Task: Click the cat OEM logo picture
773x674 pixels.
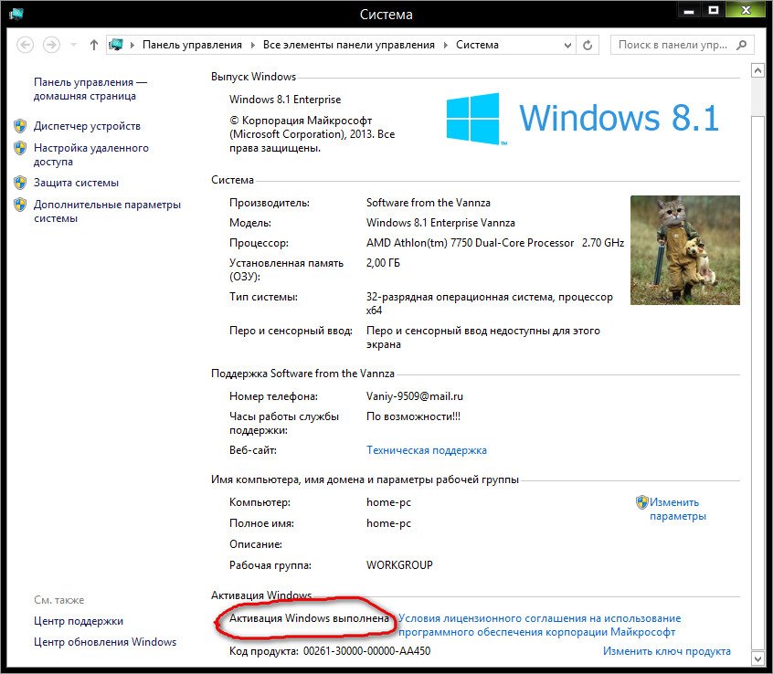Action: 685,250
